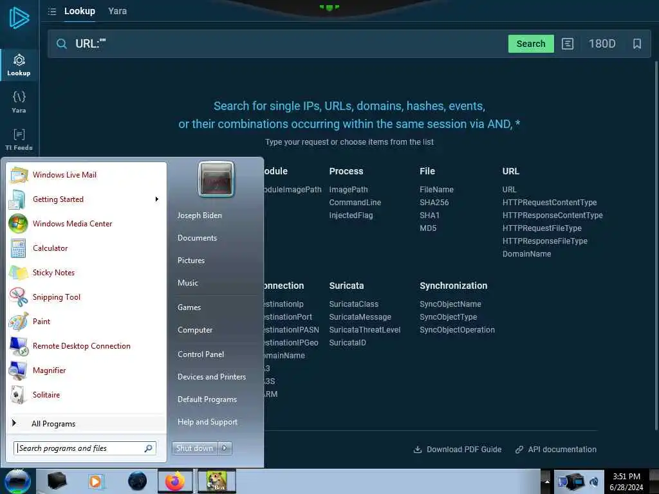Image resolution: width=659 pixels, height=494 pixels.
Task: Choose the CommandLine search parameter
Action: pos(355,203)
